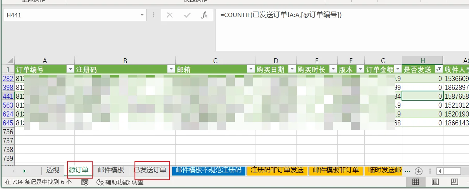The image size is (469, 189).
Task: Open the 订单金额 filter dropdown
Action: (398, 69)
